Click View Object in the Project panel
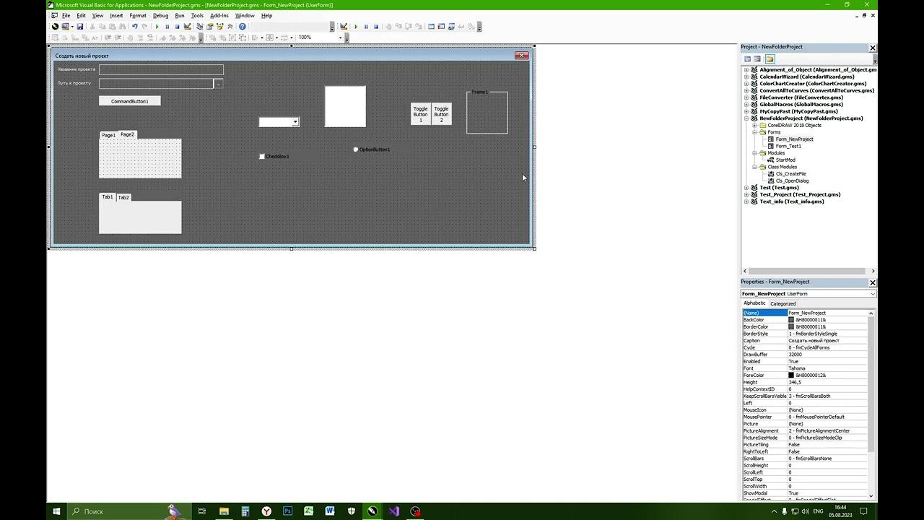 point(757,58)
